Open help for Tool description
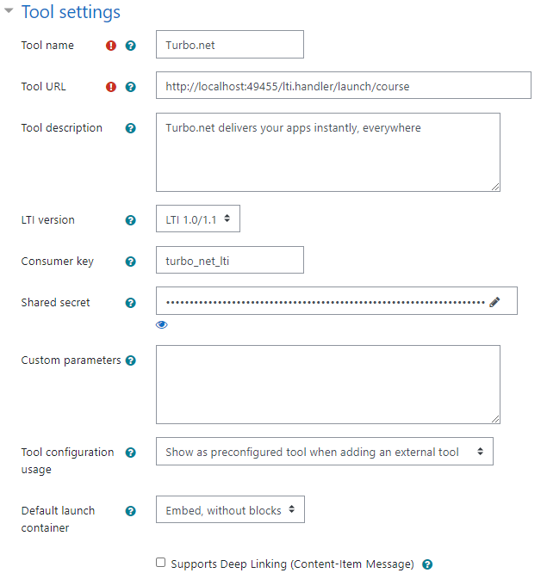 pos(131,128)
